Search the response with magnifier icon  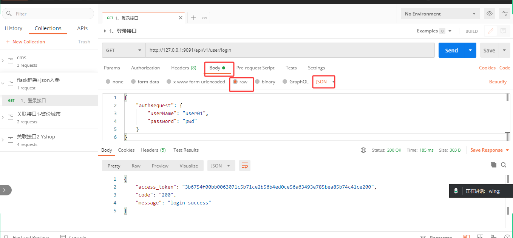[x=504, y=165]
